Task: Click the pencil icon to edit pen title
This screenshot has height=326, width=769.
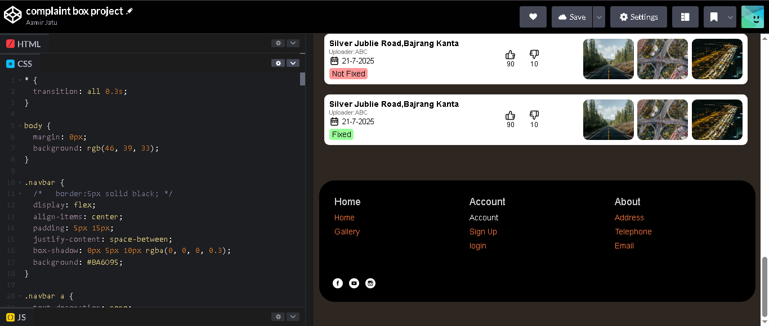Action: coord(130,11)
